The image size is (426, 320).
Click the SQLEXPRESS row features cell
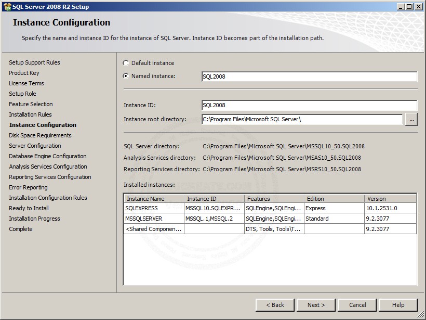(274, 208)
